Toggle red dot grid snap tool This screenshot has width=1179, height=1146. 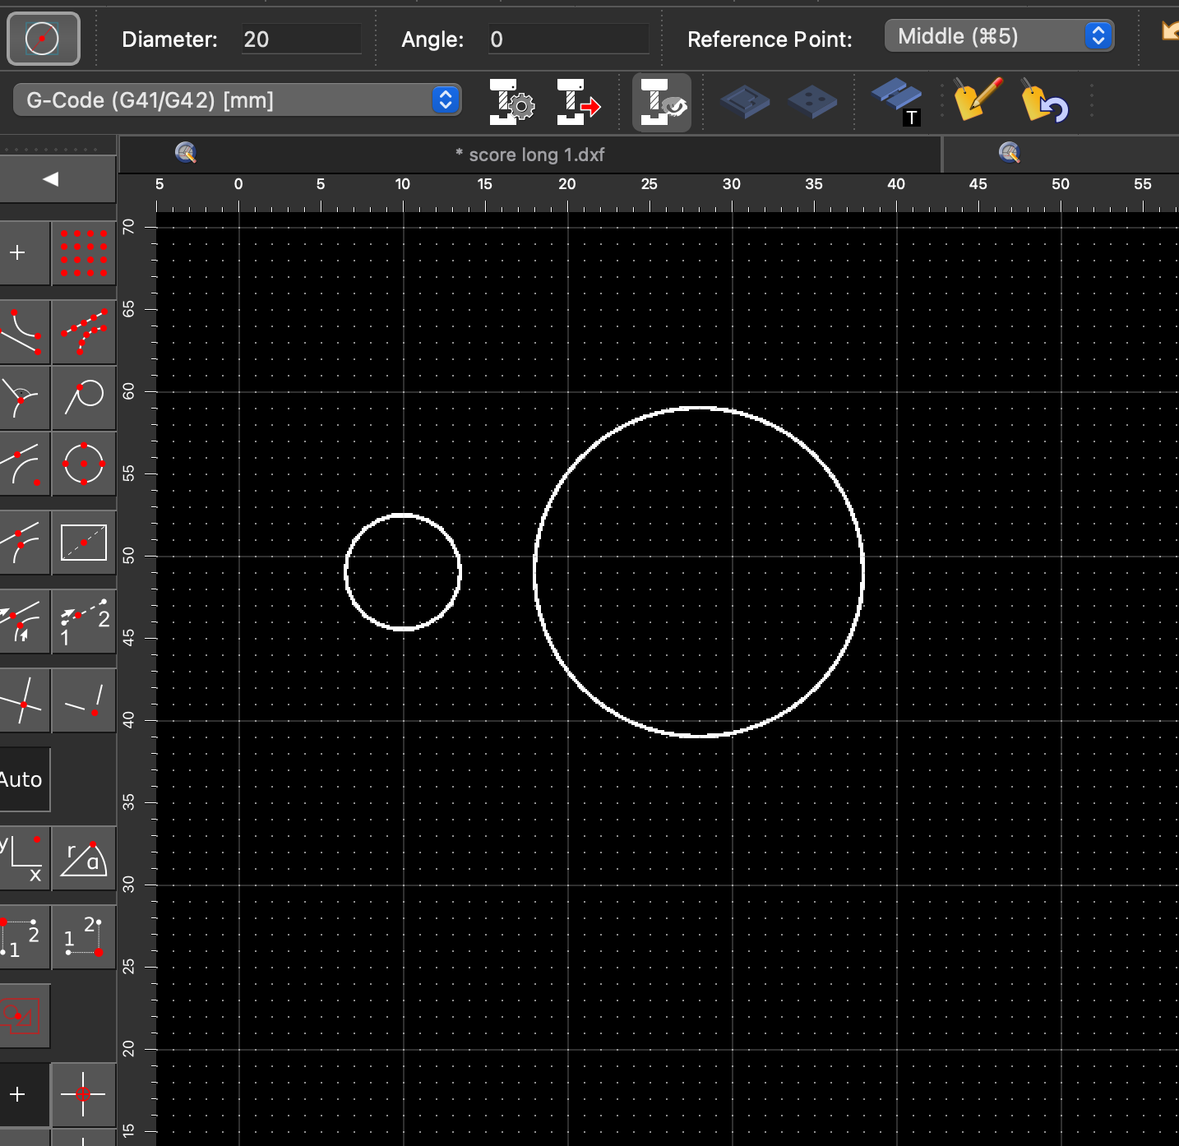tap(84, 253)
